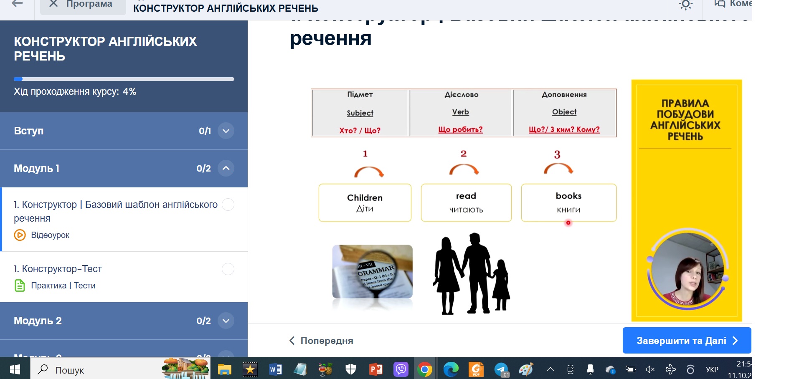Click the КОНСТРУКТОР АНГЛІЙСЬКИХ РЕЧЕНЬ sidebar title
This screenshot has width=794, height=379.
tap(105, 48)
